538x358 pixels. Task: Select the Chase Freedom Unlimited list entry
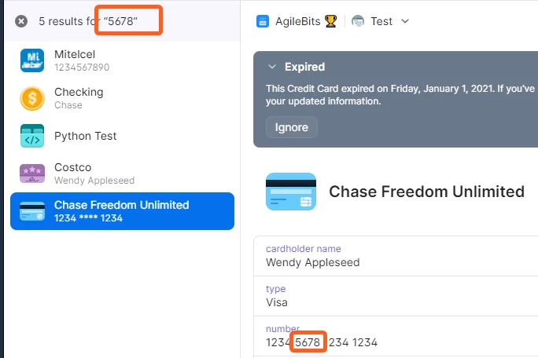click(x=122, y=211)
